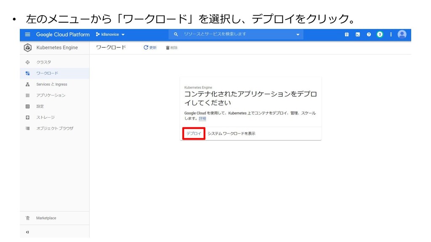The width and height of the screenshot is (431, 242).
Task: Click the Google Cloud Platform logo text
Action: (63, 34)
